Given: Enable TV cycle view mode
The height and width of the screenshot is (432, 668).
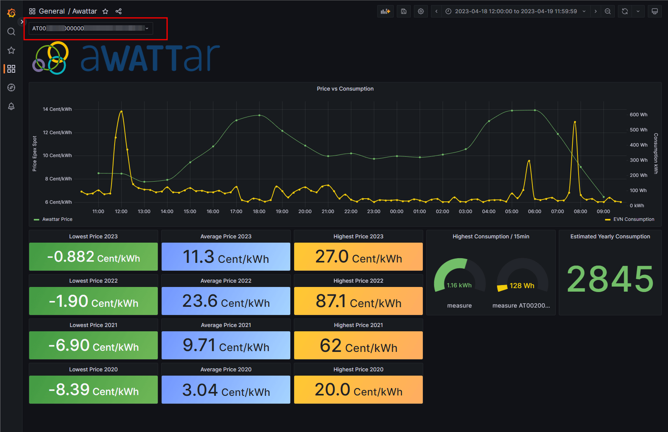Looking at the screenshot, I should point(655,11).
